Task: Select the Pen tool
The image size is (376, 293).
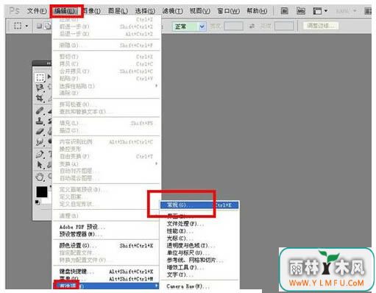Action: (x=40, y=155)
